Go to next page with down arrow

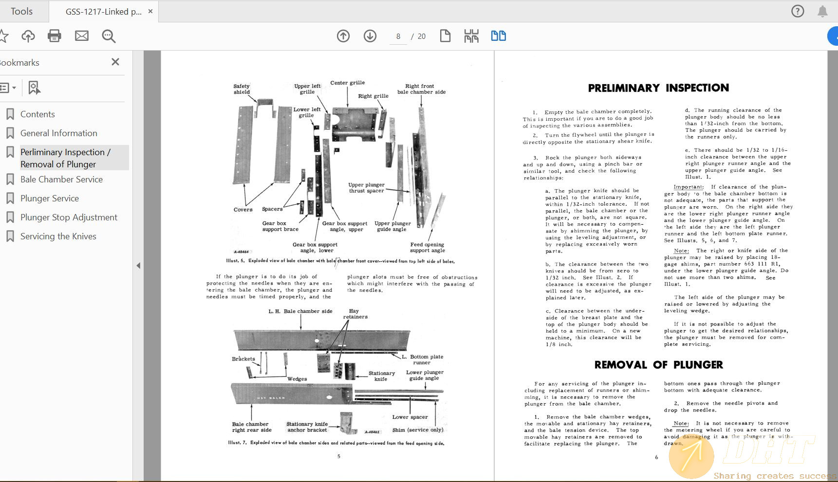click(x=370, y=36)
